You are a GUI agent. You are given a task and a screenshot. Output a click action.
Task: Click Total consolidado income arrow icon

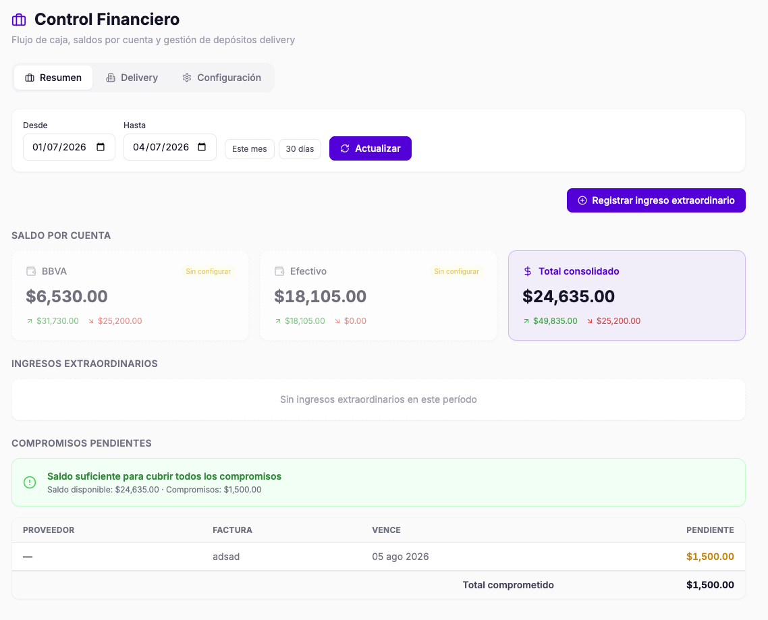[526, 321]
